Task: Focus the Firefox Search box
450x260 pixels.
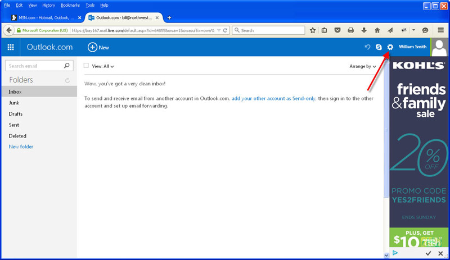Action: click(x=268, y=30)
